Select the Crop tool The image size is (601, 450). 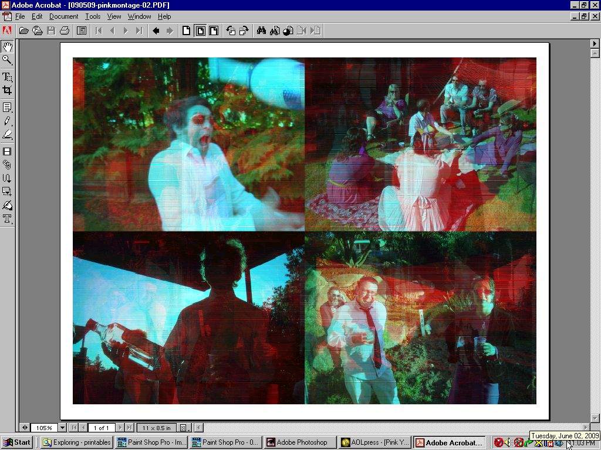tap(7, 90)
